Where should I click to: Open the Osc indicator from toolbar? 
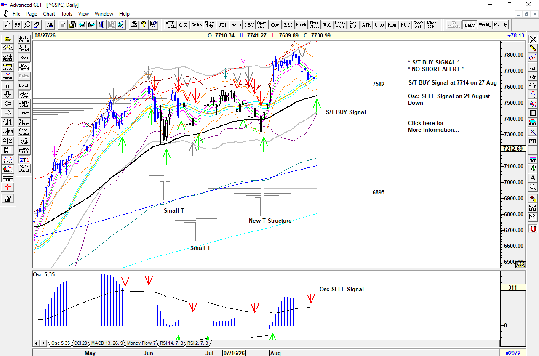[x=275, y=25]
